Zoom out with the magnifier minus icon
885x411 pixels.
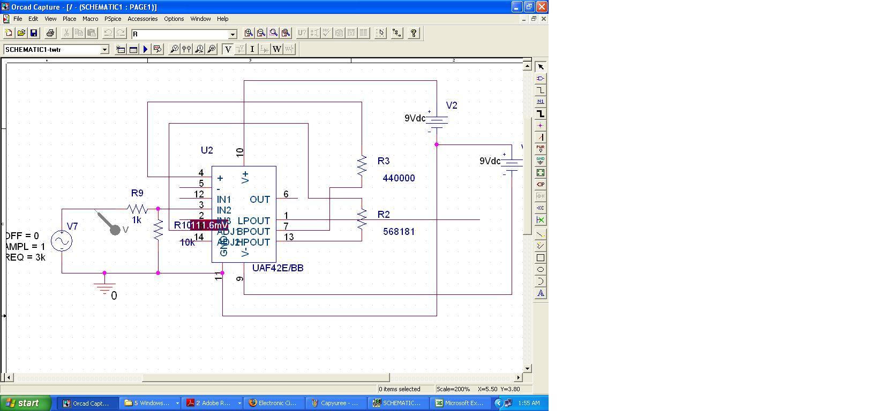pyautogui.click(x=261, y=33)
